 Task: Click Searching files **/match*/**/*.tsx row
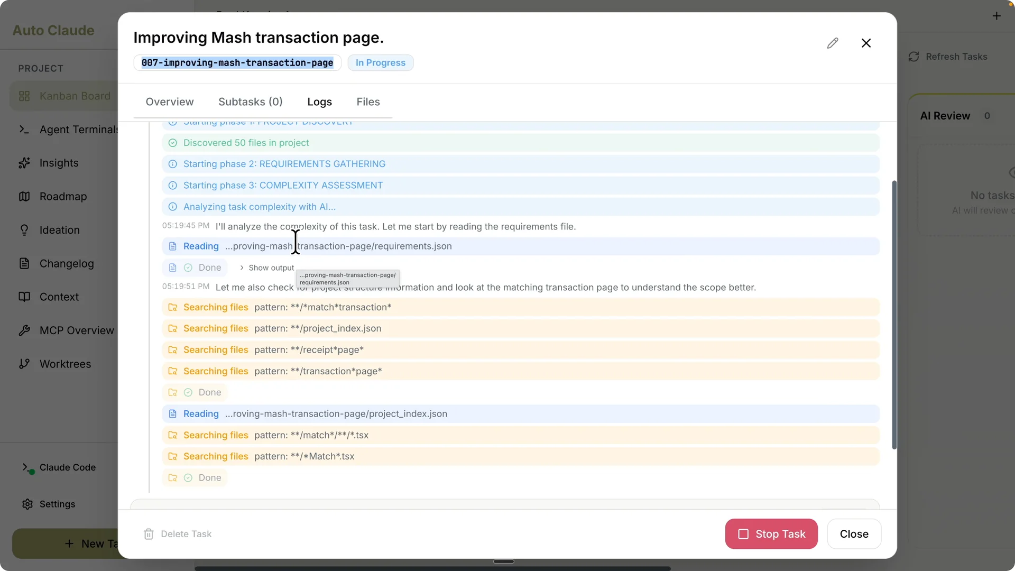[x=521, y=435]
